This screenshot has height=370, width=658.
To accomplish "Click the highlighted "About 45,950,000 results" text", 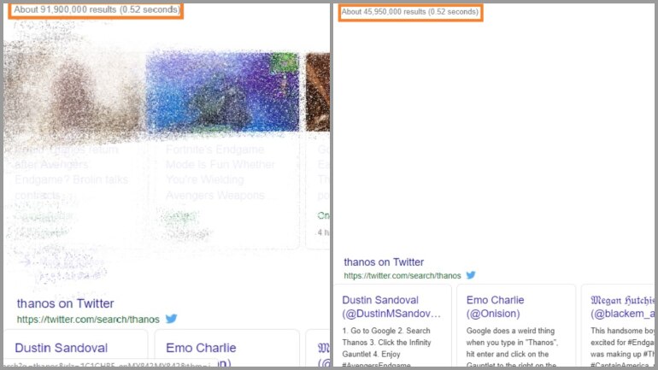I will click(x=410, y=12).
